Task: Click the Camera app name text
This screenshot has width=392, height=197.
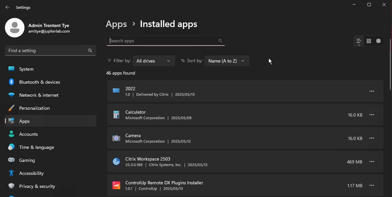Action: [133, 135]
